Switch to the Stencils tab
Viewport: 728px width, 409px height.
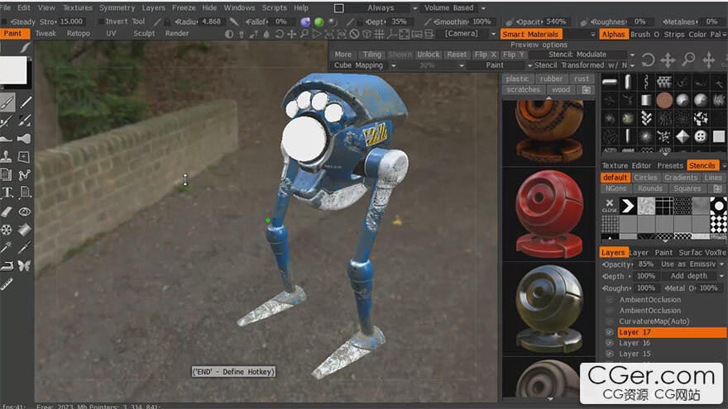[x=702, y=165]
